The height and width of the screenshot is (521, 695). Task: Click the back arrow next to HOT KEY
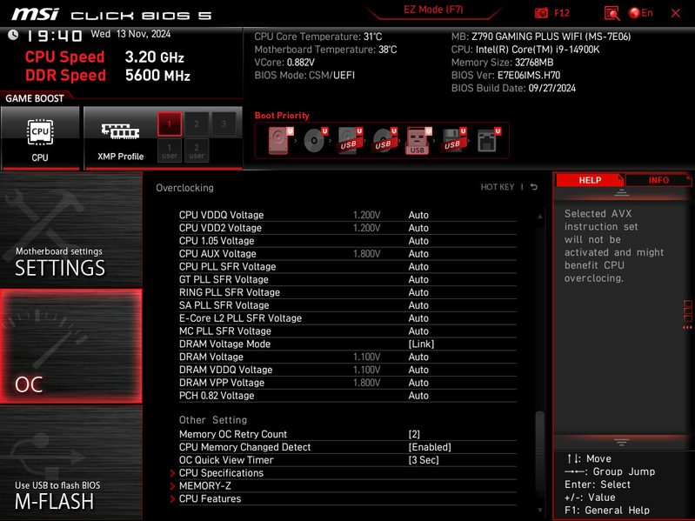click(x=534, y=187)
